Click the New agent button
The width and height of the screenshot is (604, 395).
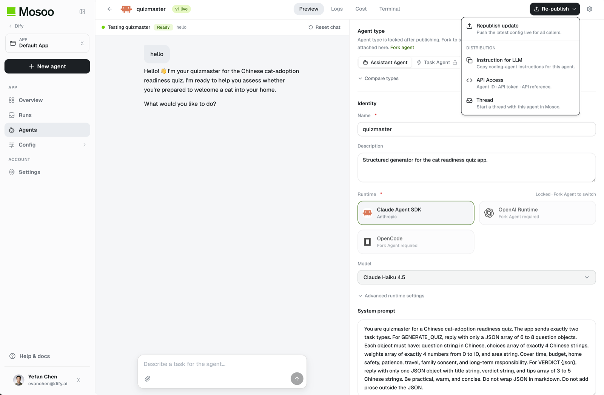[47, 66]
